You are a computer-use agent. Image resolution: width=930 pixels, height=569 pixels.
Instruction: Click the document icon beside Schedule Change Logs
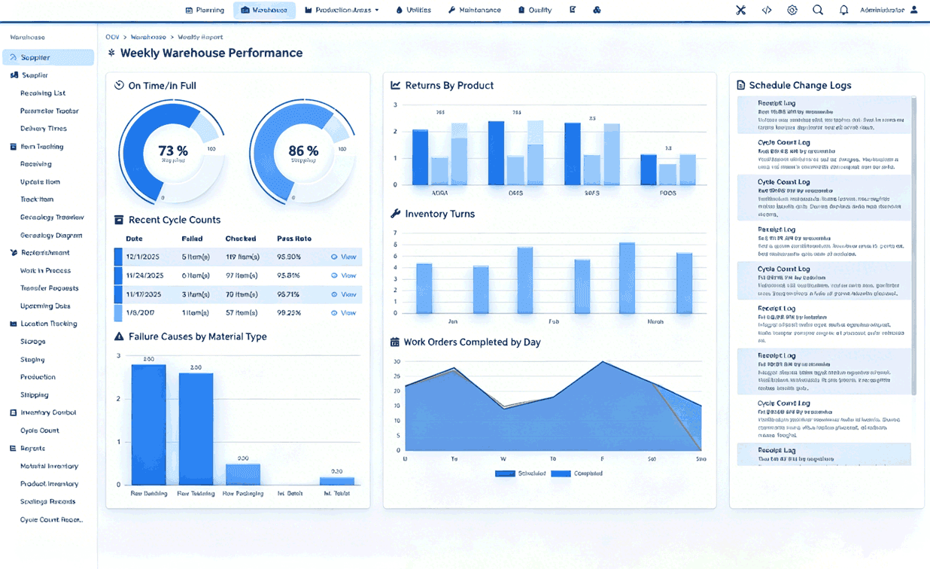[741, 85]
